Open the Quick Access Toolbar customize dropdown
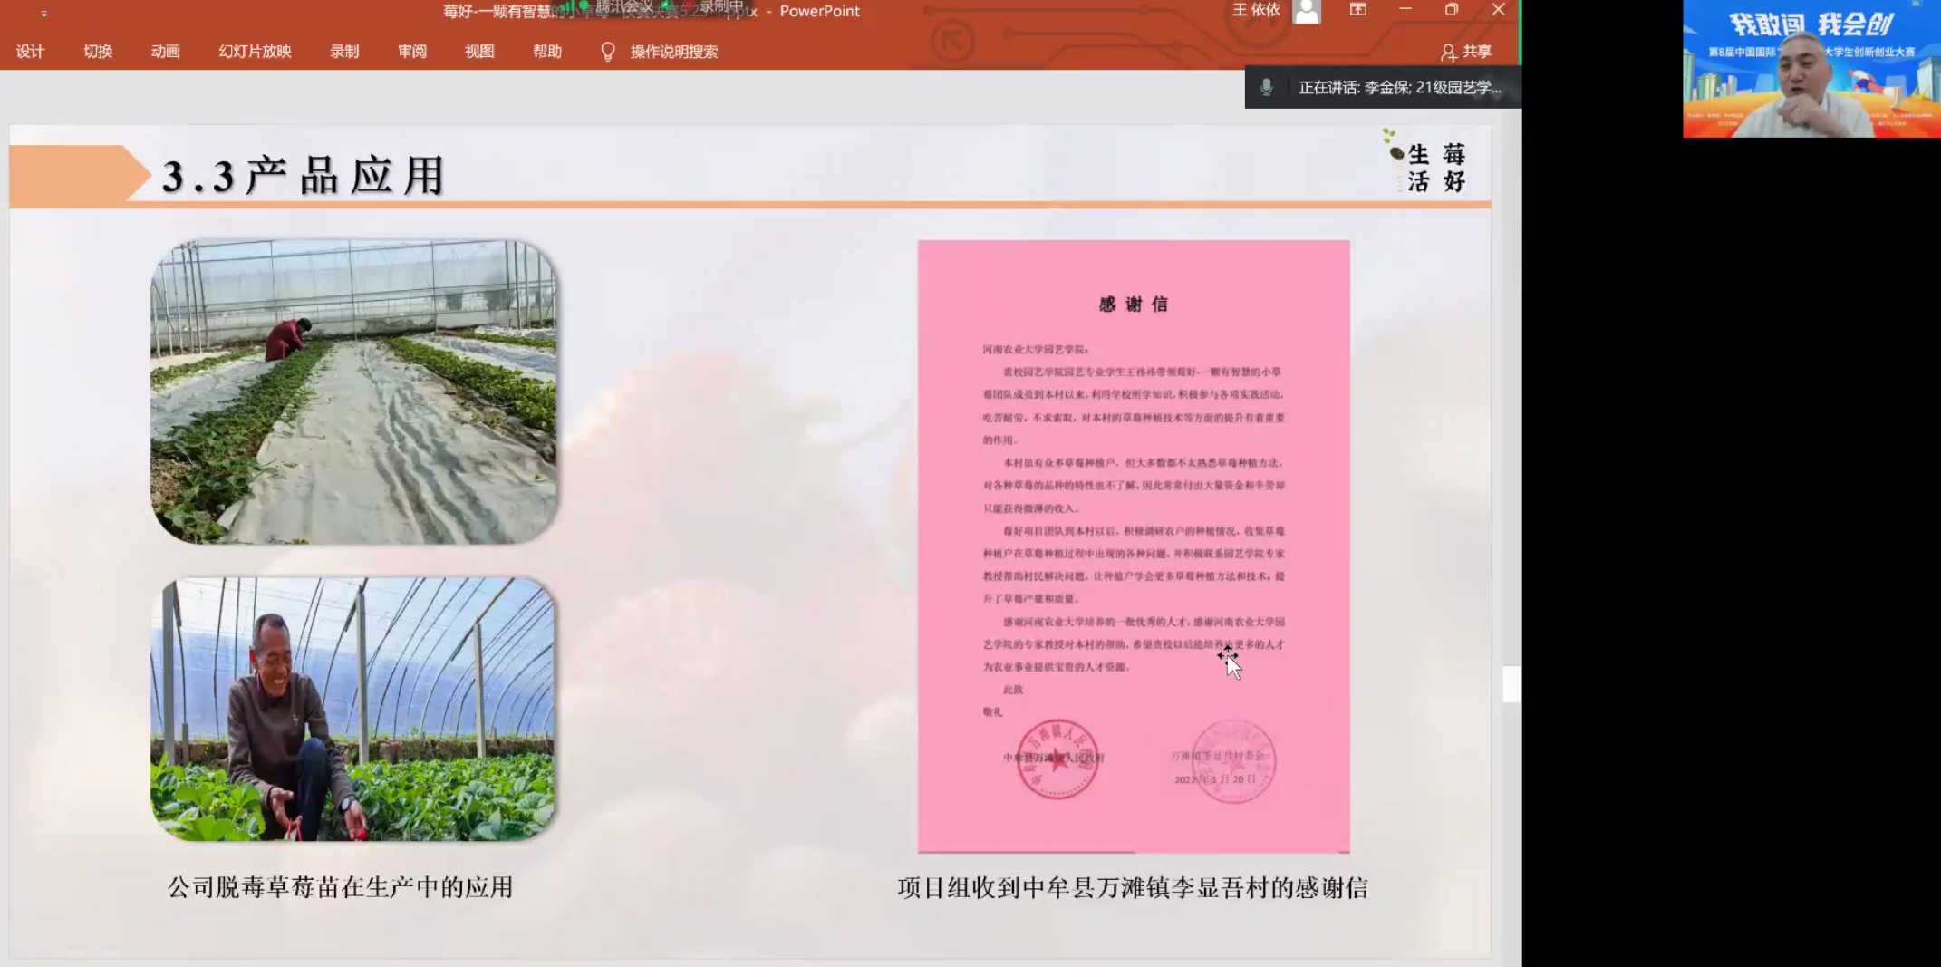The height and width of the screenshot is (967, 1941). click(43, 12)
